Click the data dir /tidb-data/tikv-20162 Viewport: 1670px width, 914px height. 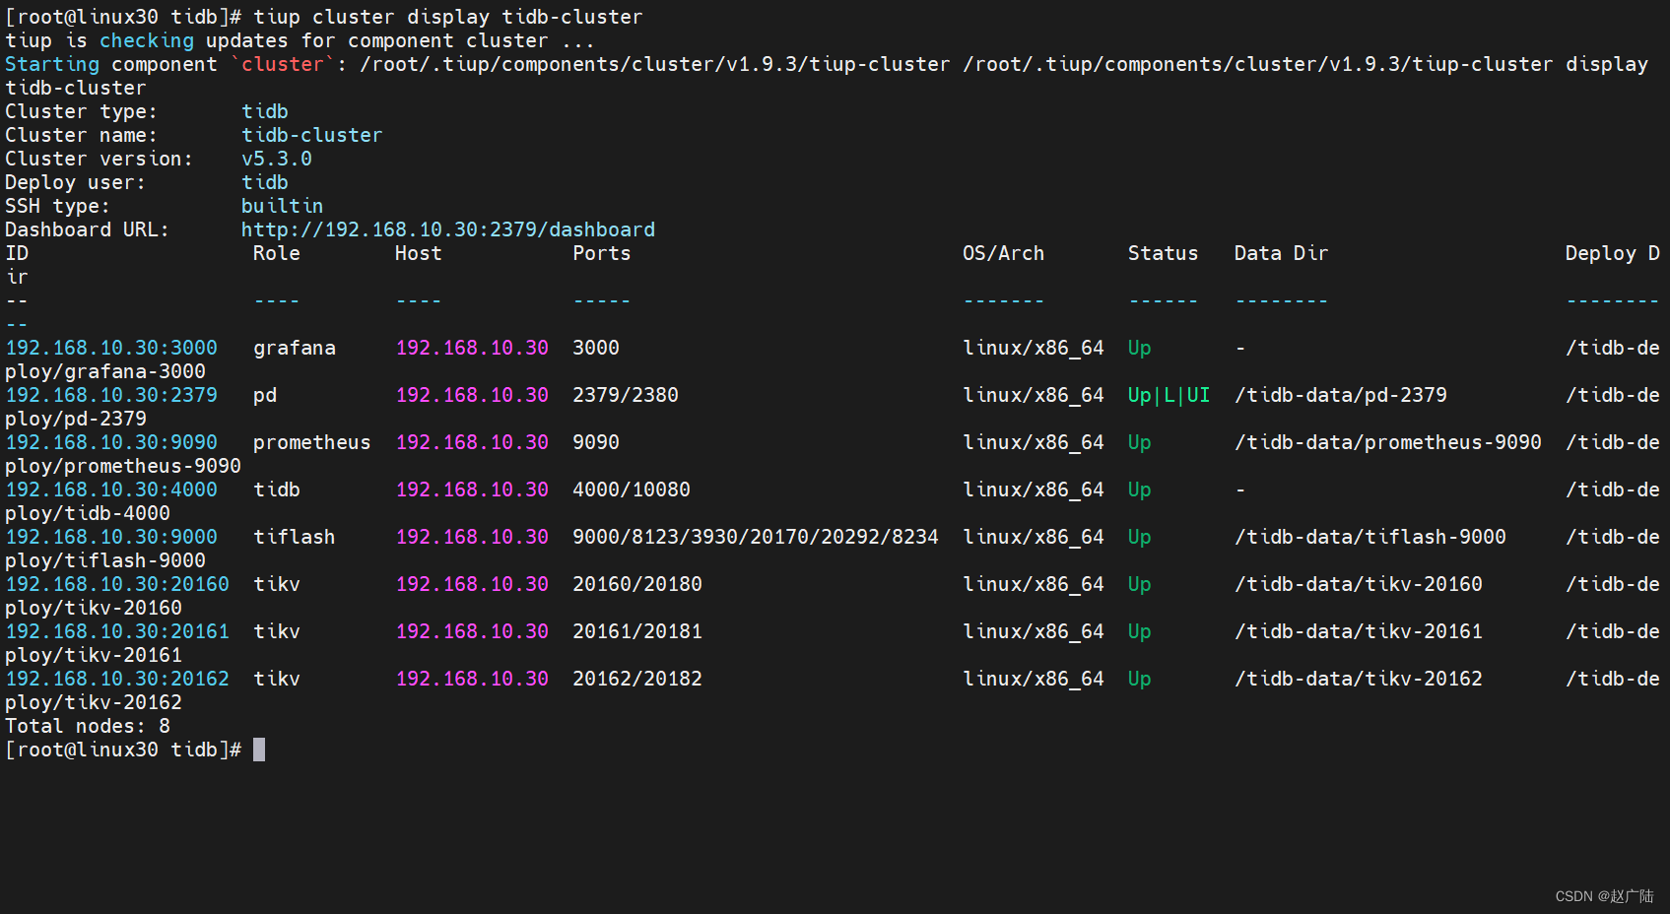(1359, 679)
